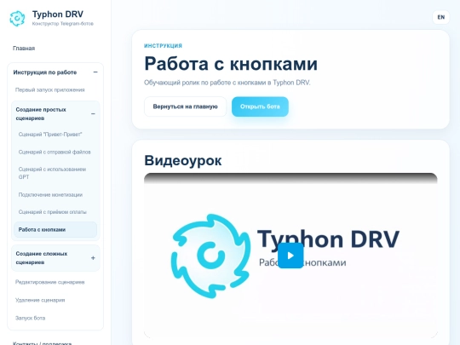The height and width of the screenshot is (345, 460).
Task: Click the Работа с кнопками page title
Action: 231,63
